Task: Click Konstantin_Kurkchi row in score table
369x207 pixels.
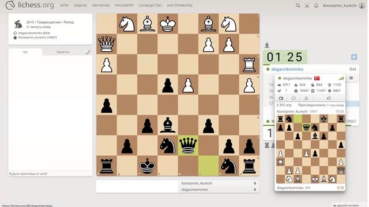Action: [x=219, y=183]
